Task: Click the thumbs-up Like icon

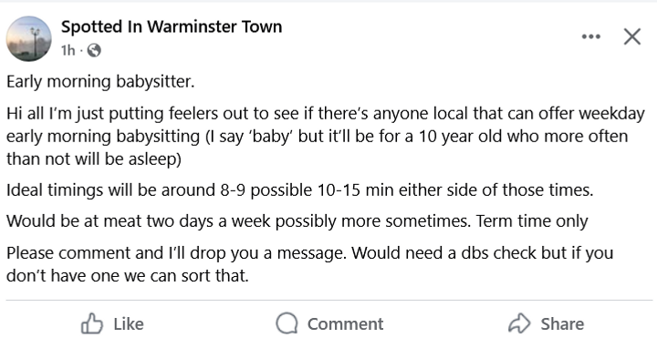Action: pos(92,323)
